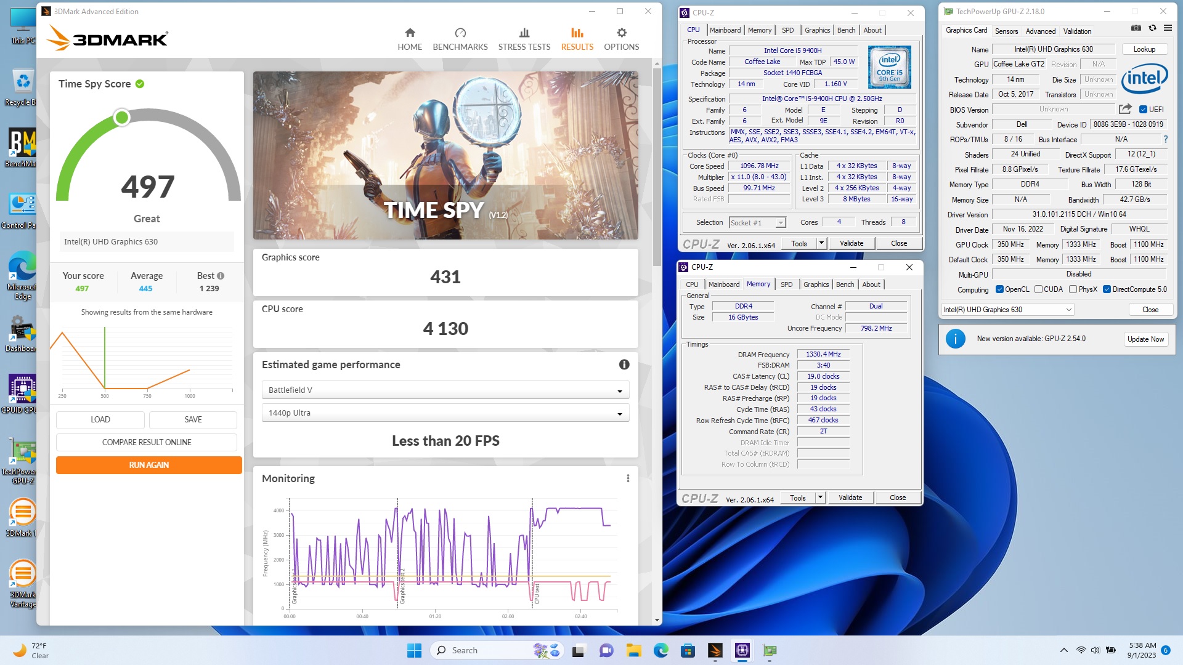The image size is (1183, 665).
Task: Switch to SPD tab in lower CPU-Z
Action: click(x=787, y=284)
